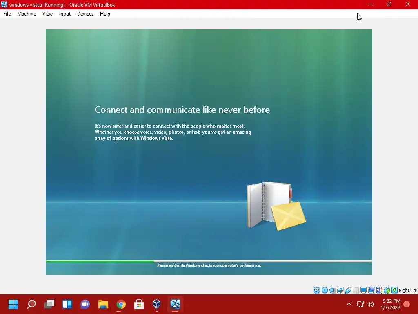Open the Input menu
Viewport: 418px width, 314px height.
65,14
